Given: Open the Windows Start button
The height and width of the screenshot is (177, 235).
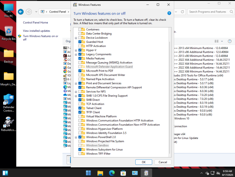Looking at the screenshot, I should coord(88,173).
